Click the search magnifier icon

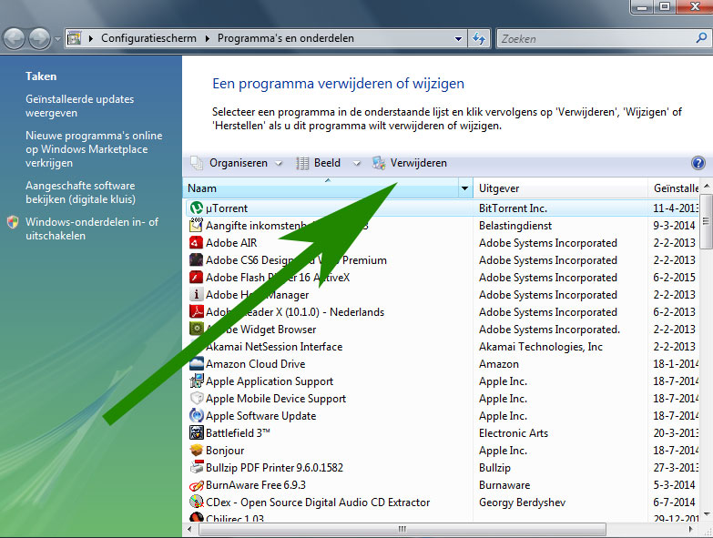click(x=701, y=38)
